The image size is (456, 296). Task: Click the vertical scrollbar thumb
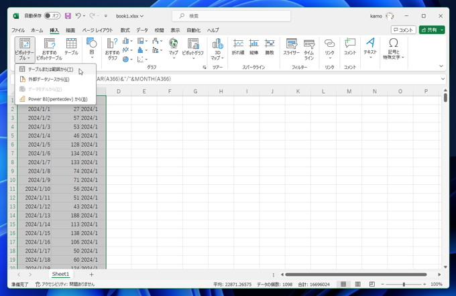(x=445, y=98)
